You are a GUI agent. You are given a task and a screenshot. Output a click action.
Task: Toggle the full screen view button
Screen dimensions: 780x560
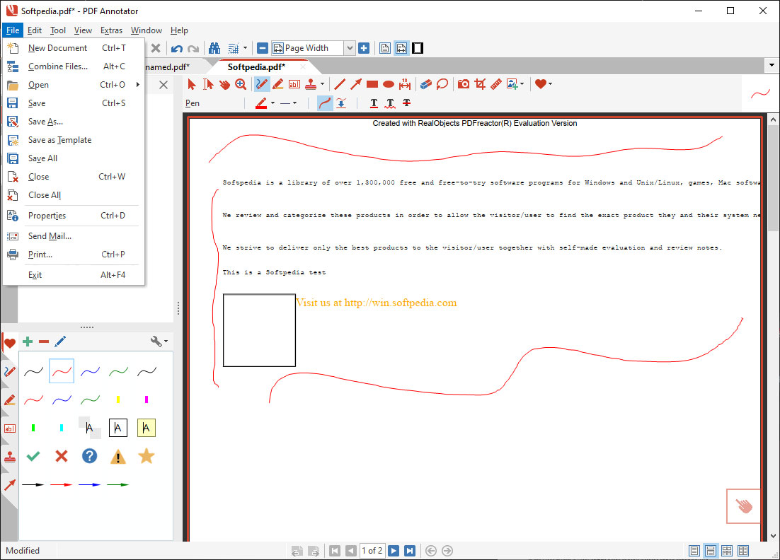click(418, 48)
